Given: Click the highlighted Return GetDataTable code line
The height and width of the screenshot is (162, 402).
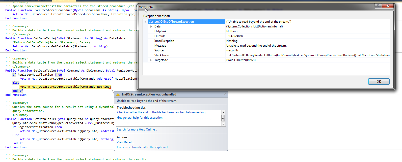Looking at the screenshot, I should tap(65, 87).
